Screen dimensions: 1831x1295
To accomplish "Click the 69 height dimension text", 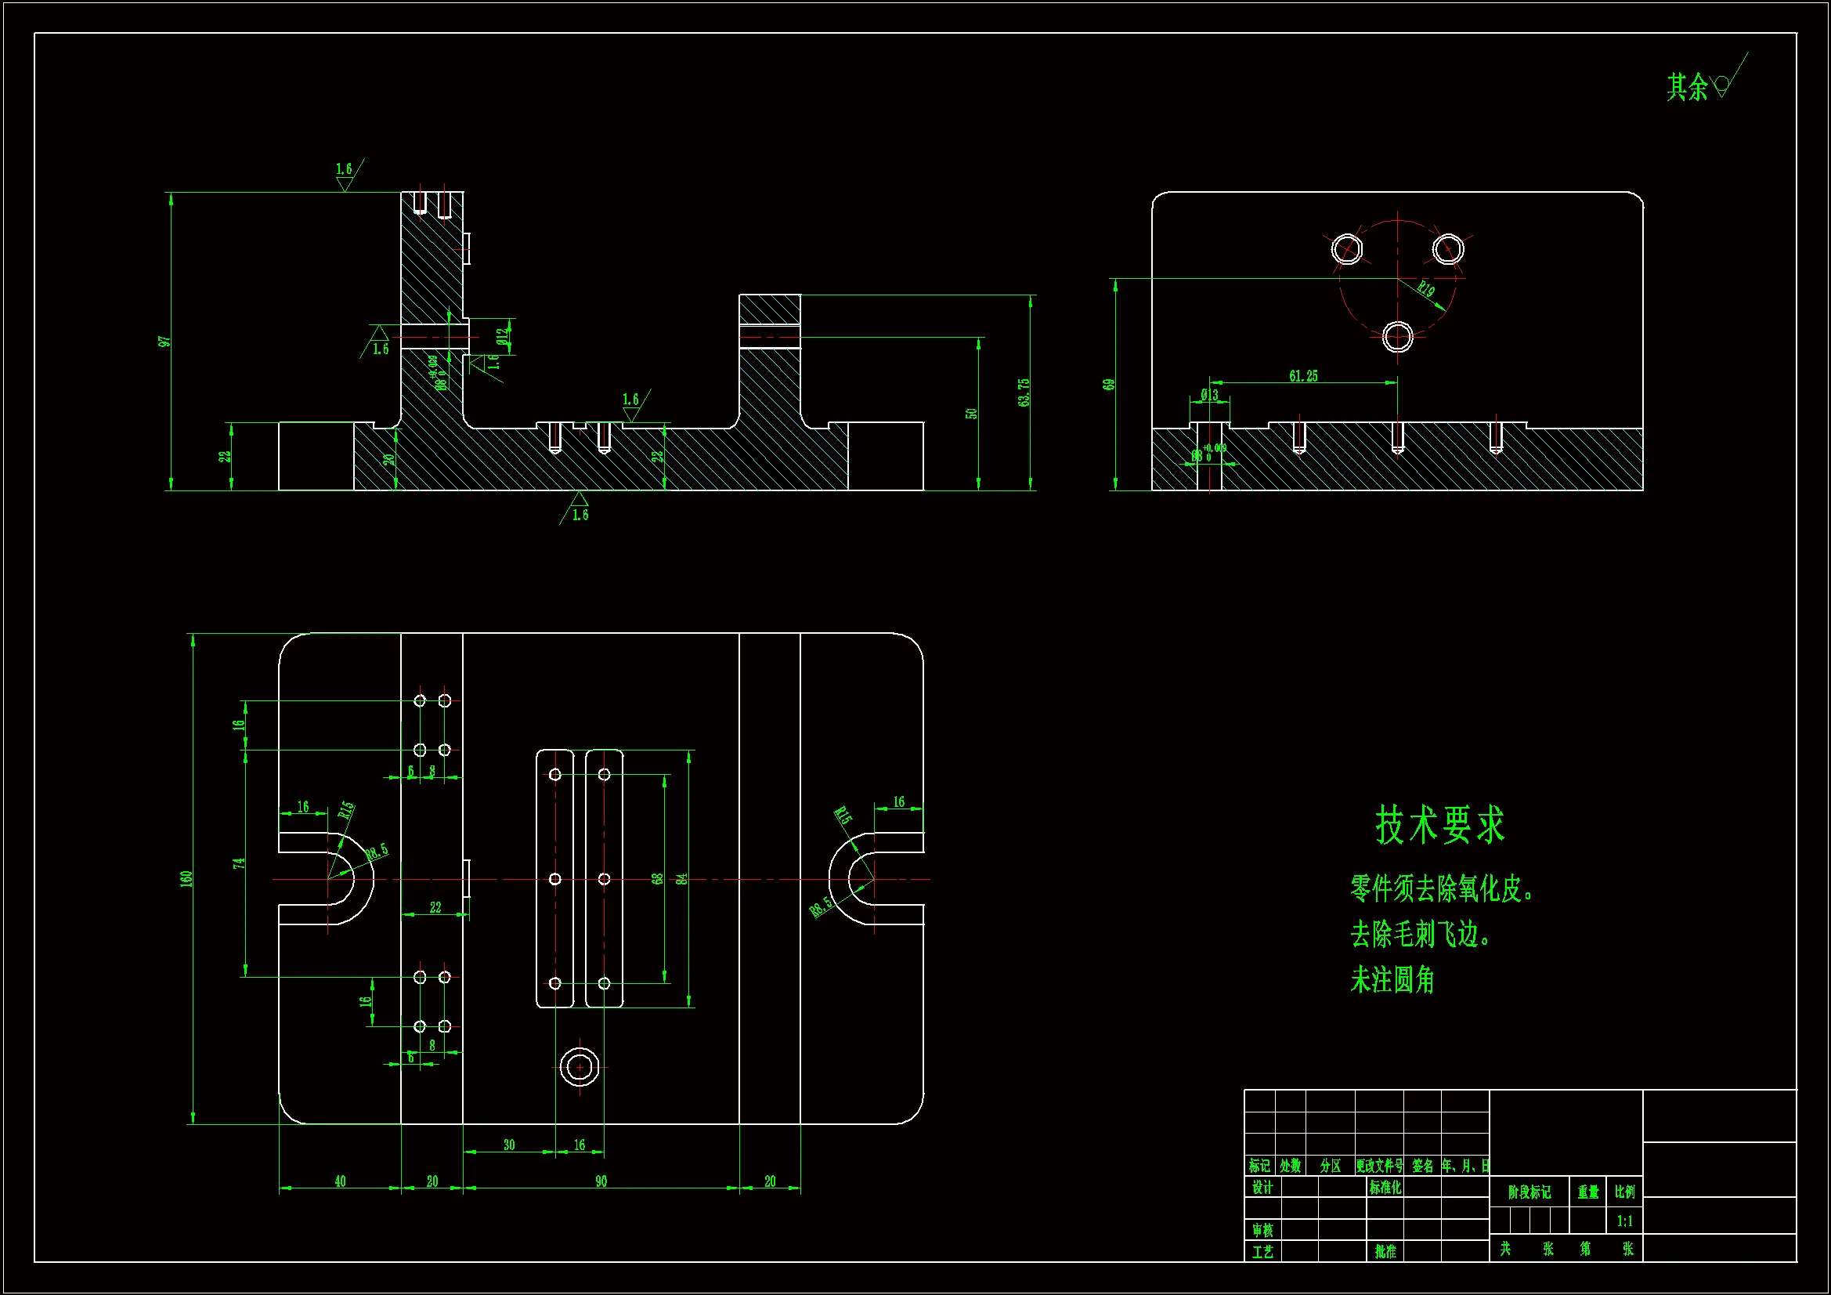I will [1108, 385].
